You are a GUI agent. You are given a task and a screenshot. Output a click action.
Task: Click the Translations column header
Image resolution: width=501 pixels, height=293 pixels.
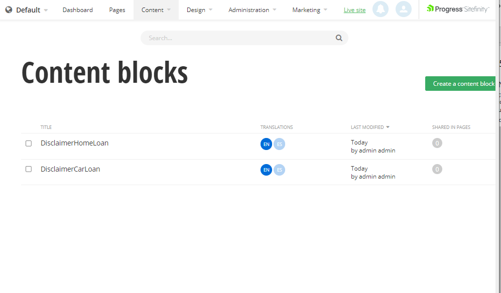[x=277, y=127]
